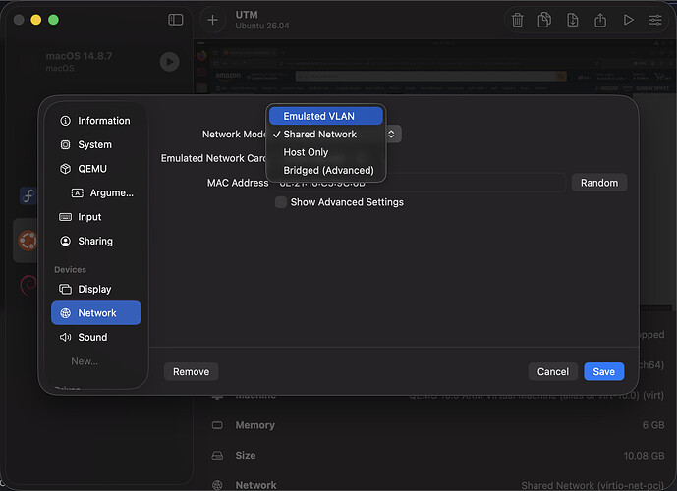
Task: Open the Sound device settings
Action: click(96, 337)
